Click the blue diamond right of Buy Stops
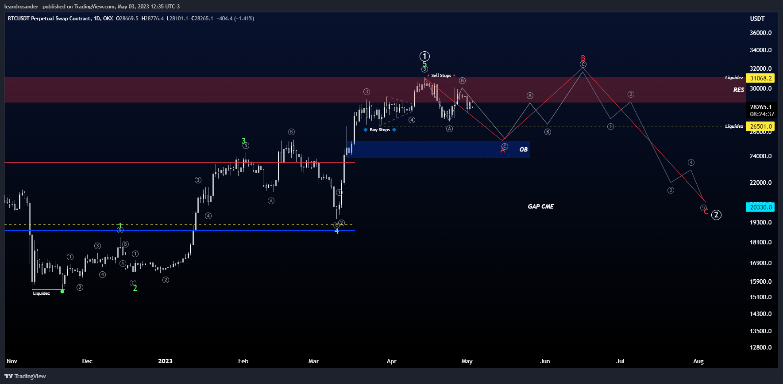The height and width of the screenshot is (384, 783). tap(394, 130)
